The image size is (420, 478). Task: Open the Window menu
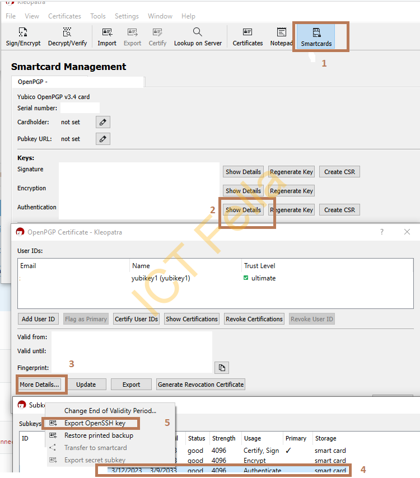tap(160, 16)
